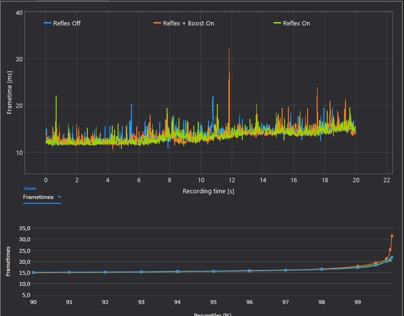Click the data marker at 95th percentile

(x=214, y=271)
